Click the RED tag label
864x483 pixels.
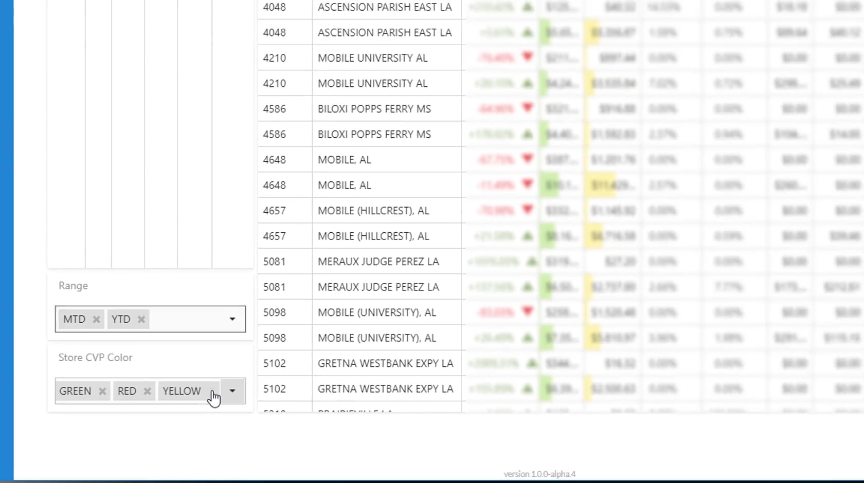tap(127, 392)
